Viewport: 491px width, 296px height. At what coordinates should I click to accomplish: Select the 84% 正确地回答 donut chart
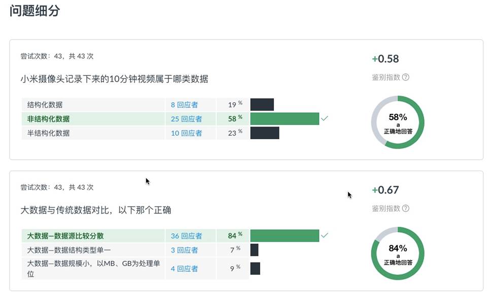pyautogui.click(x=398, y=253)
